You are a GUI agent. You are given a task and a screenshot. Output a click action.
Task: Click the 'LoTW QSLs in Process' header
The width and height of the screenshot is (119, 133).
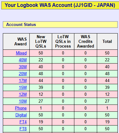click(63, 41)
